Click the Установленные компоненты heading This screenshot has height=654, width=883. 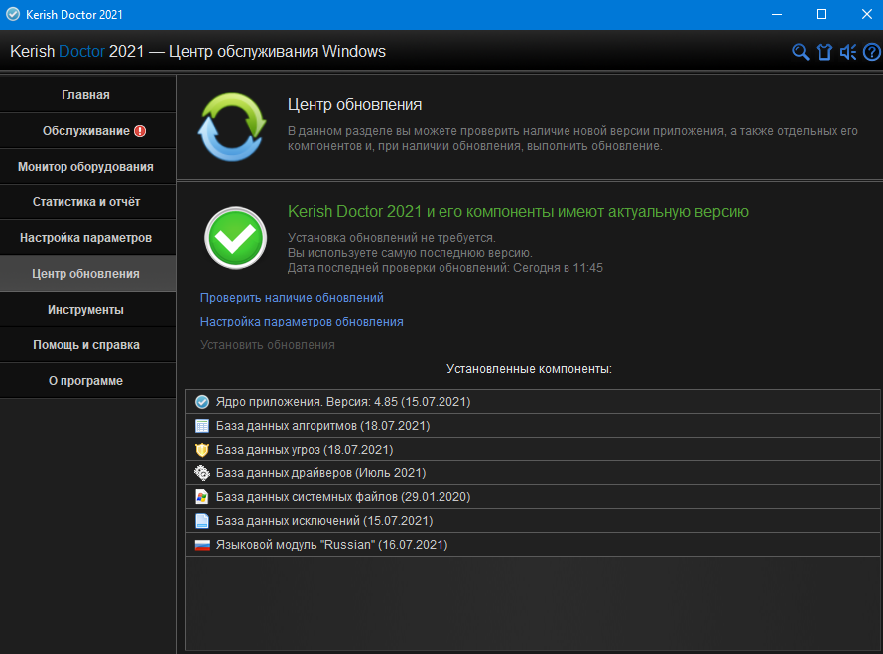click(529, 369)
